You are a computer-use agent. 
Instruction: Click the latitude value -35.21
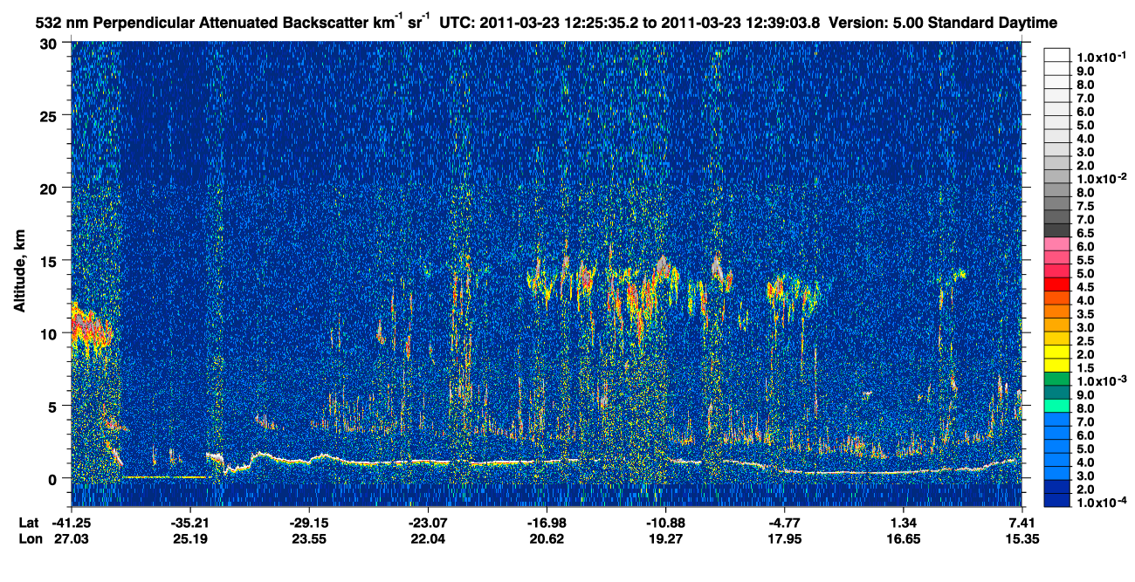point(189,523)
